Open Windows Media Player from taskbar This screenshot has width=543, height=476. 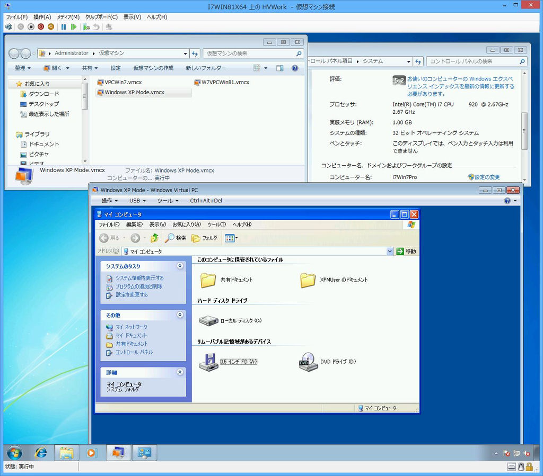[x=91, y=453]
